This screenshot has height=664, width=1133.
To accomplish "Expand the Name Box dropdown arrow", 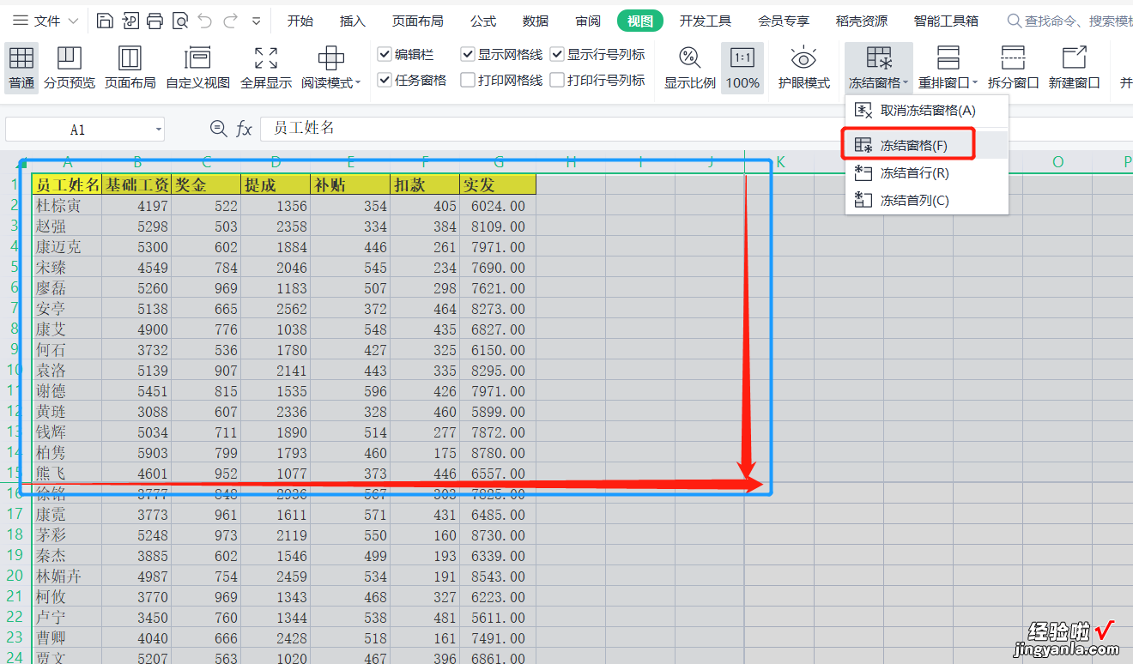I will (x=159, y=130).
